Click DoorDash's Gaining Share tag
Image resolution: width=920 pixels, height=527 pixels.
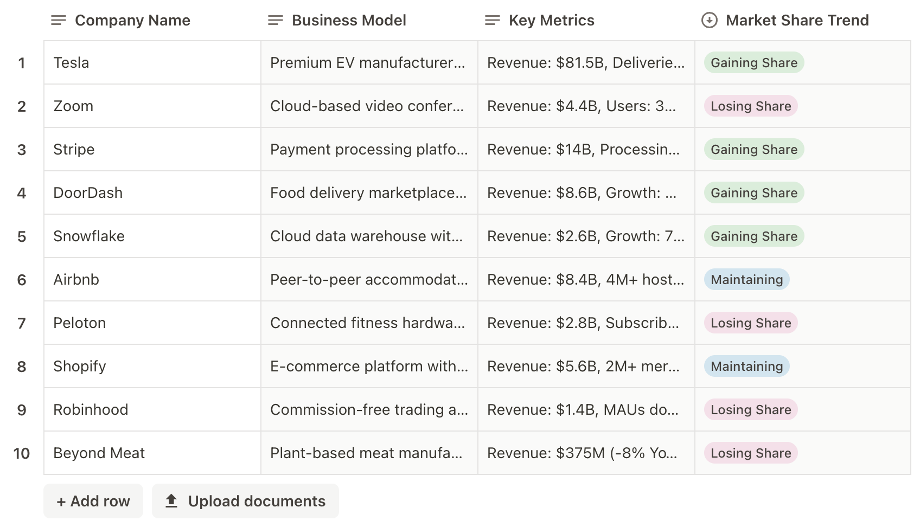(x=754, y=192)
